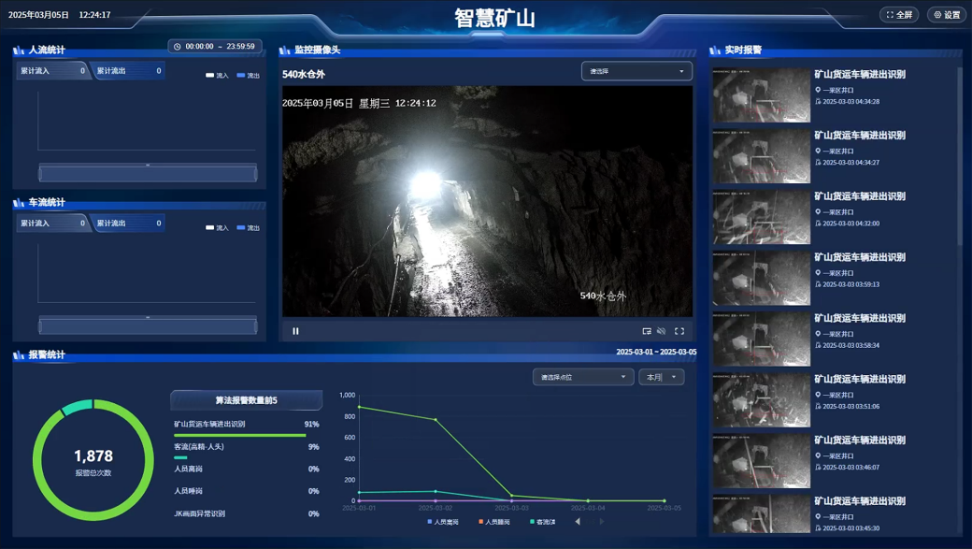Select the 累计流入 tab in 人流统计
Screen dimensions: 972x549
click(51, 71)
